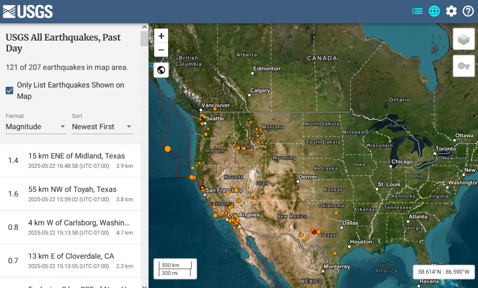
Task: Open the help question mark icon
Action: tap(468, 11)
